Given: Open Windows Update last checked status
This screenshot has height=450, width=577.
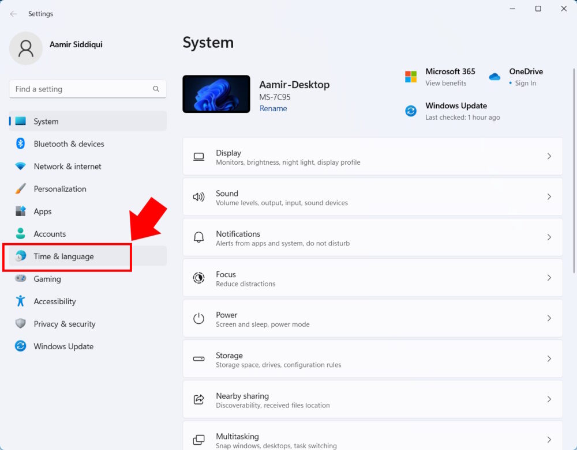Looking at the screenshot, I should point(463,117).
